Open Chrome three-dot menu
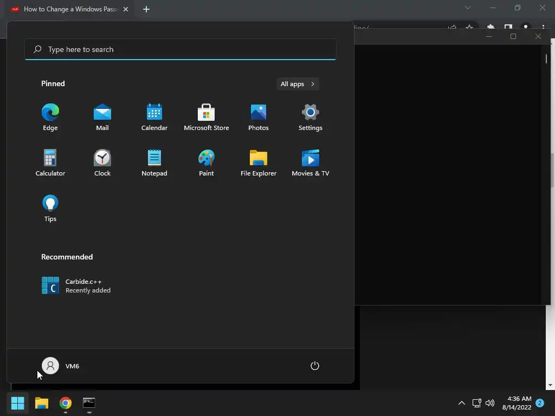 543,27
